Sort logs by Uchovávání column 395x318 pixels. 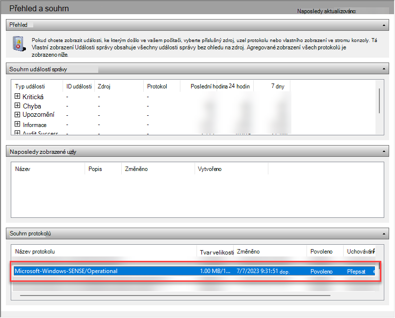pos(360,252)
